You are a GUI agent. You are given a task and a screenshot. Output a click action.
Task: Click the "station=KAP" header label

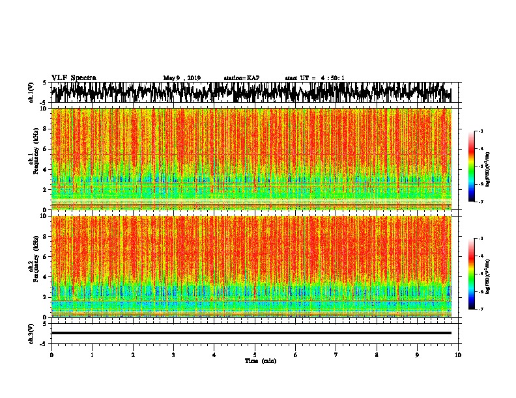coord(242,78)
